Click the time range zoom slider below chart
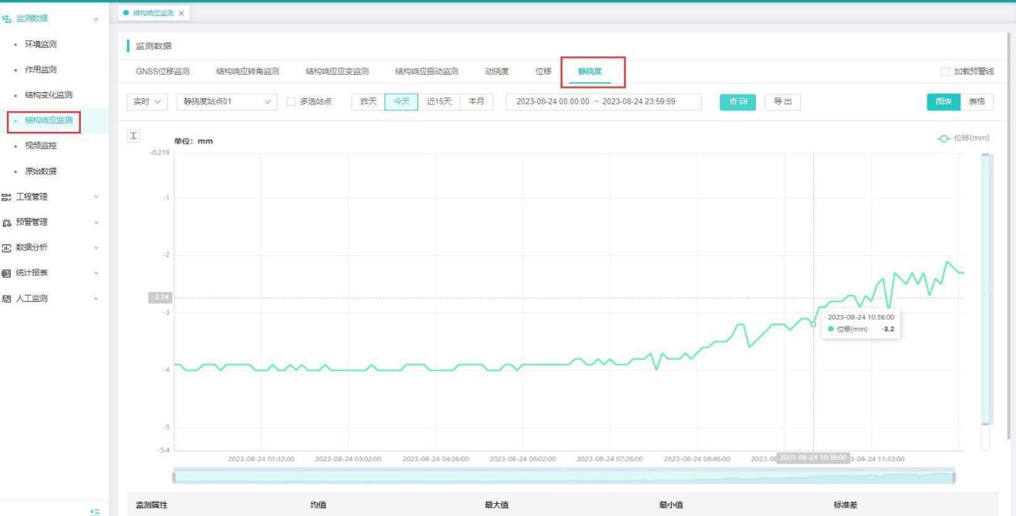Screen dimensions: 1016x516 pyautogui.click(x=564, y=477)
